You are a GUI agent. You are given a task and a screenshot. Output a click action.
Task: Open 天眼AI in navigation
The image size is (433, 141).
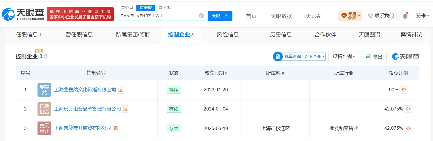coord(314,16)
